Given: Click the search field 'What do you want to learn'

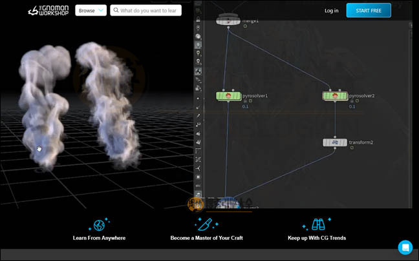Looking at the screenshot, I should tap(146, 10).
